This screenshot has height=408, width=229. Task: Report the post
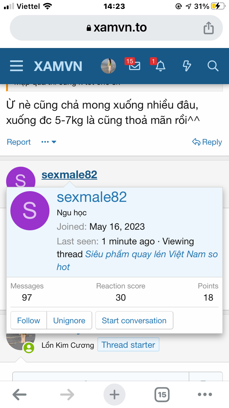pos(19,142)
